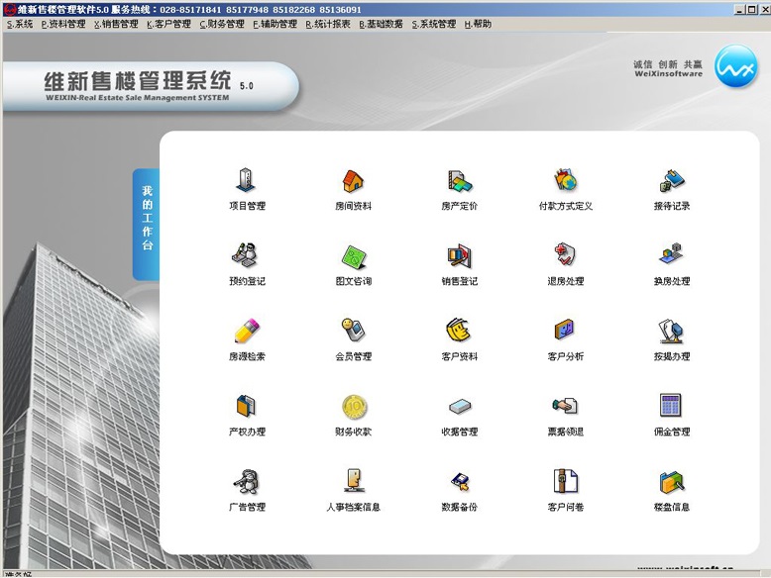
Task: Select the 我的工作台 side tab
Action: [x=147, y=218]
